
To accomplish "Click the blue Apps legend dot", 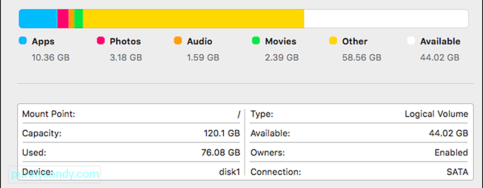I will coord(23,41).
